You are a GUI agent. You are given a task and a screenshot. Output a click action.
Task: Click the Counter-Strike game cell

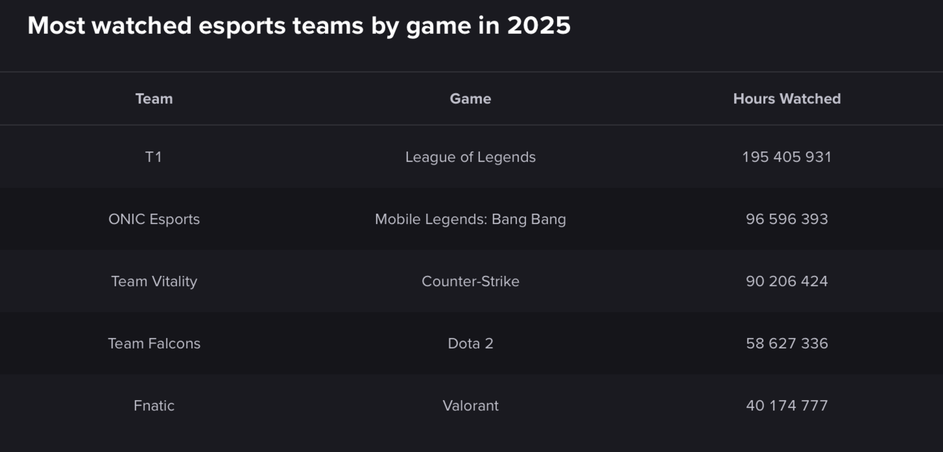pos(470,281)
